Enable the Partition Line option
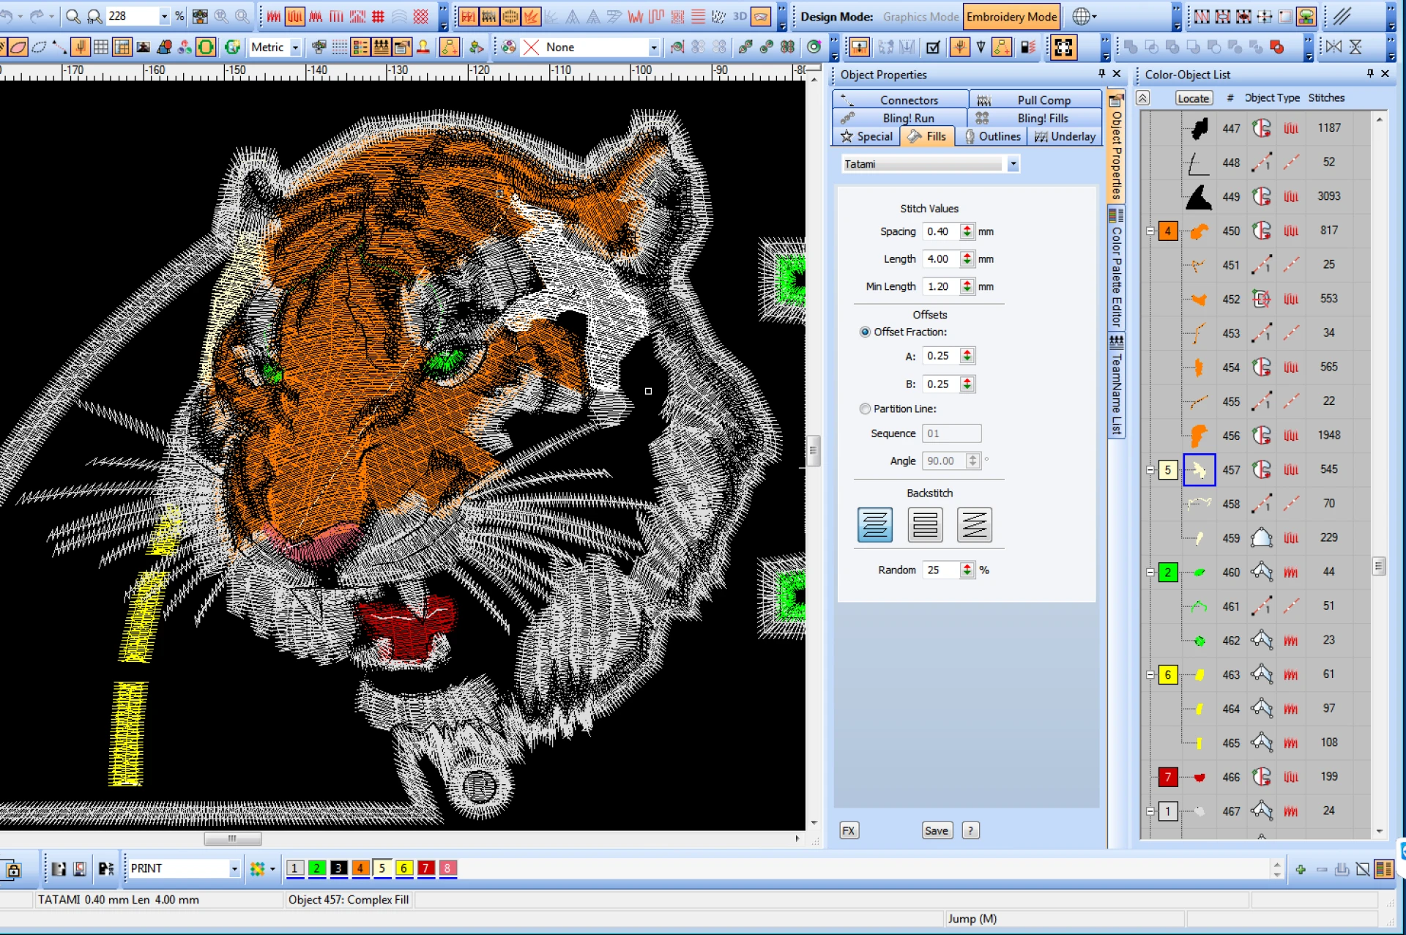 [x=865, y=409]
